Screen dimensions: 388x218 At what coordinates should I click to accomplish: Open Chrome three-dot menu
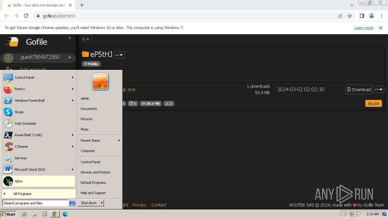(381, 16)
